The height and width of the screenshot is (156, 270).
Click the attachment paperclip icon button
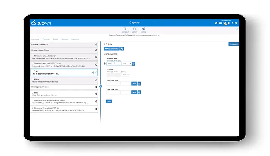coord(122,49)
